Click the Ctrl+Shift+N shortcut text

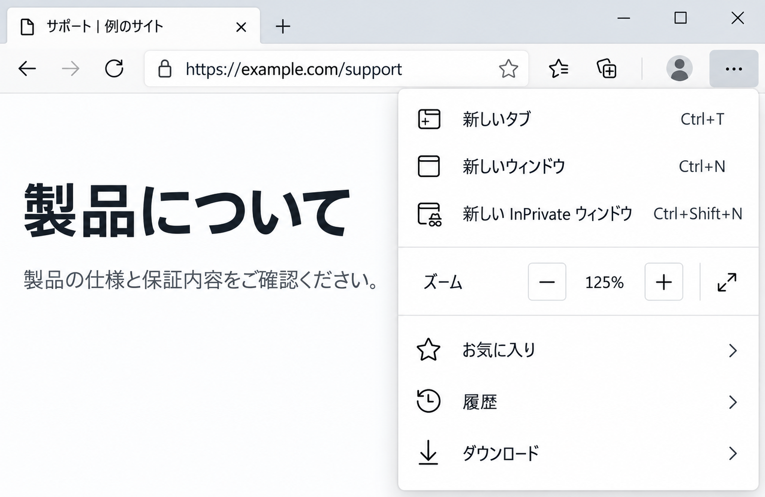click(698, 214)
